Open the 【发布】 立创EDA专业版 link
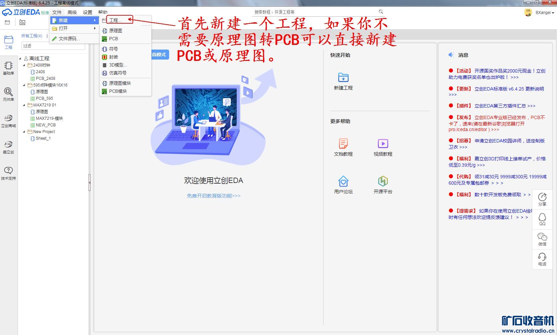This screenshot has height=335, width=557. pos(497,123)
